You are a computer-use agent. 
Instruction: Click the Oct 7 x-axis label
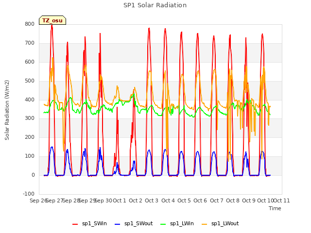(217, 200)
